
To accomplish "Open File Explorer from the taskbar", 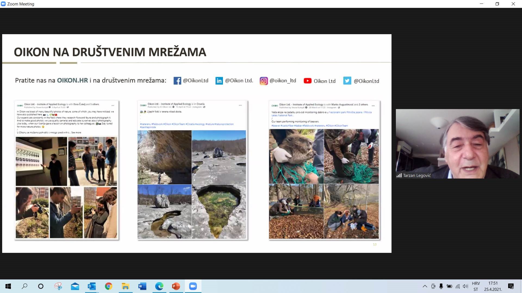I will [x=125, y=286].
